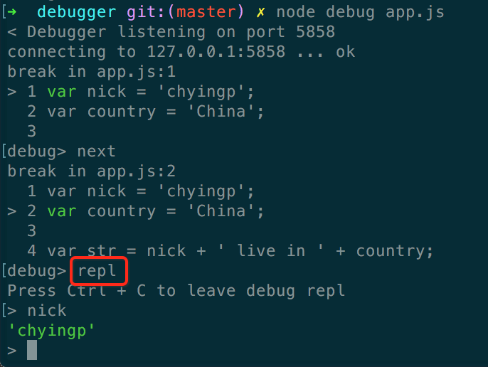Click the 'master' branch name
Screen dimensions: 488x367
coord(206,12)
